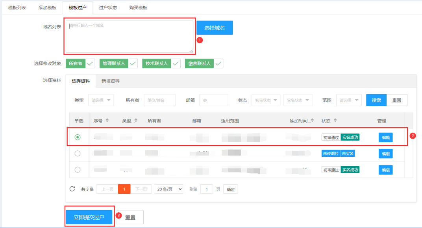This screenshot has height=228, width=422.
Task: Switch to the 过户状态 tab
Action: [108, 8]
